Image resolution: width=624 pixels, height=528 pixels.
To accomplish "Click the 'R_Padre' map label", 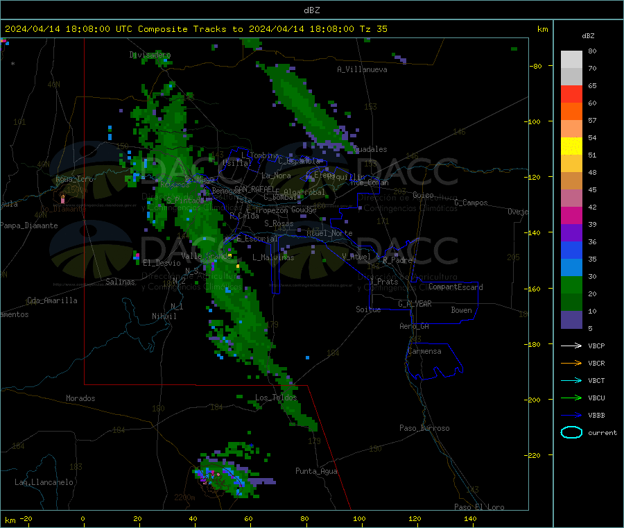I will tap(397, 260).
